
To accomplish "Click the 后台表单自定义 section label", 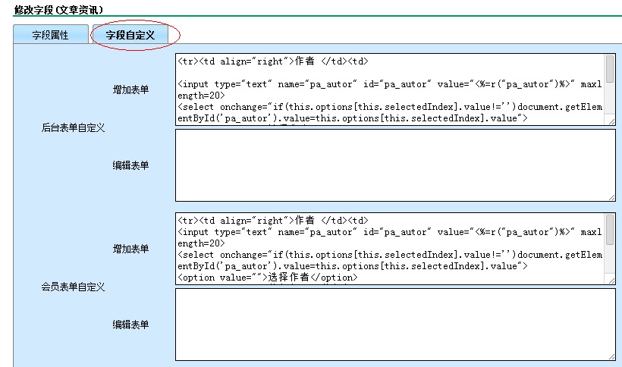I will 73,127.
